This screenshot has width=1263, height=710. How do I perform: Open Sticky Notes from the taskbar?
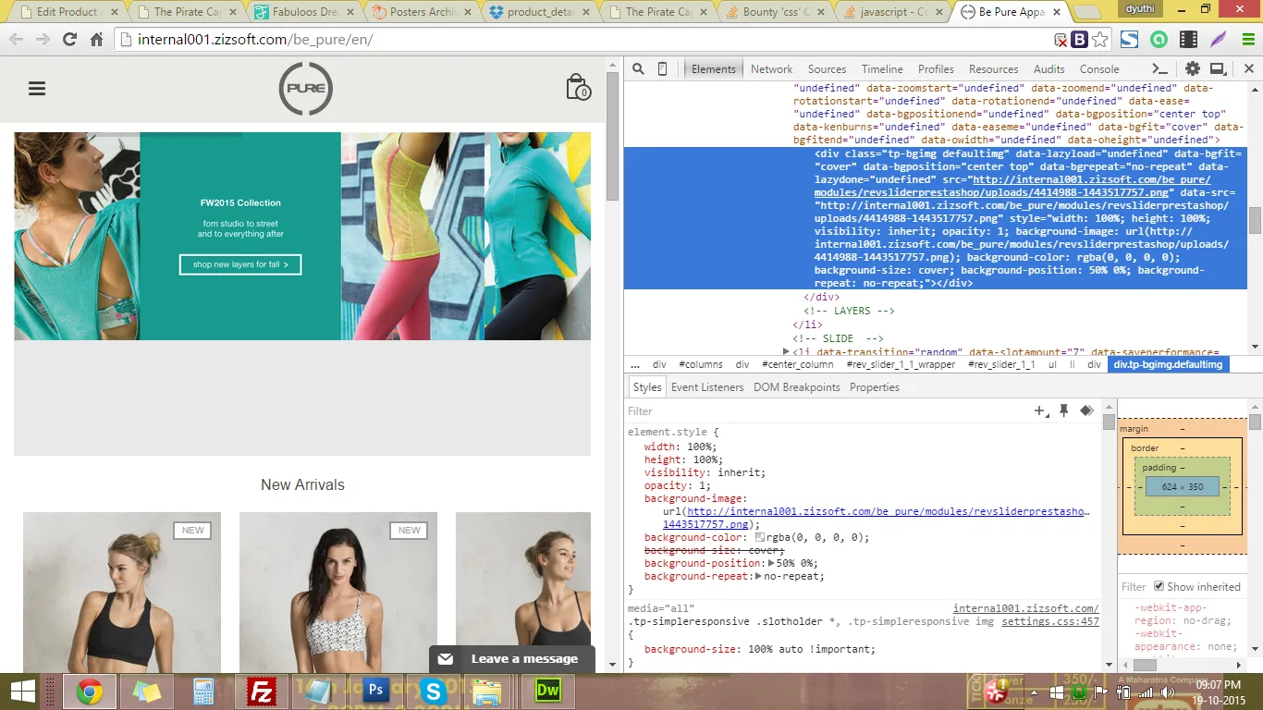[x=147, y=691]
